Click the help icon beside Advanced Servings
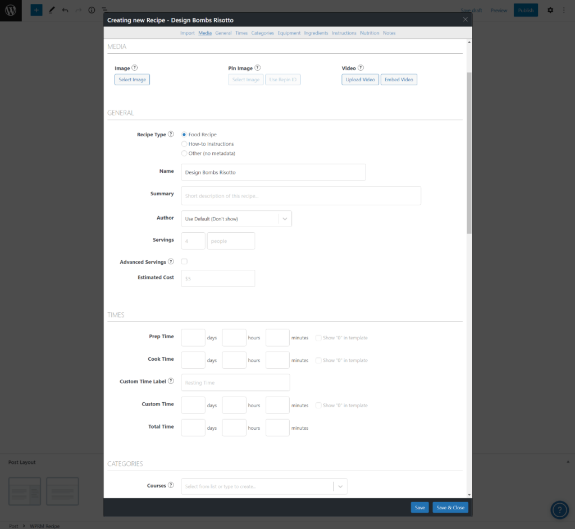Screen dimensions: 575x529 tap(171, 261)
